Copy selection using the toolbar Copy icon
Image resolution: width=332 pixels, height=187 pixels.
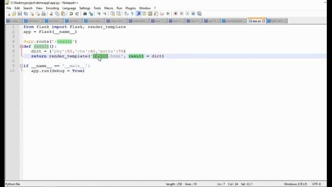pyautogui.click(x=57, y=14)
